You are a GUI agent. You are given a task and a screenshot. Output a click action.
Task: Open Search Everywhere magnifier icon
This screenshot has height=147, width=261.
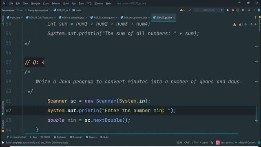(249, 10)
